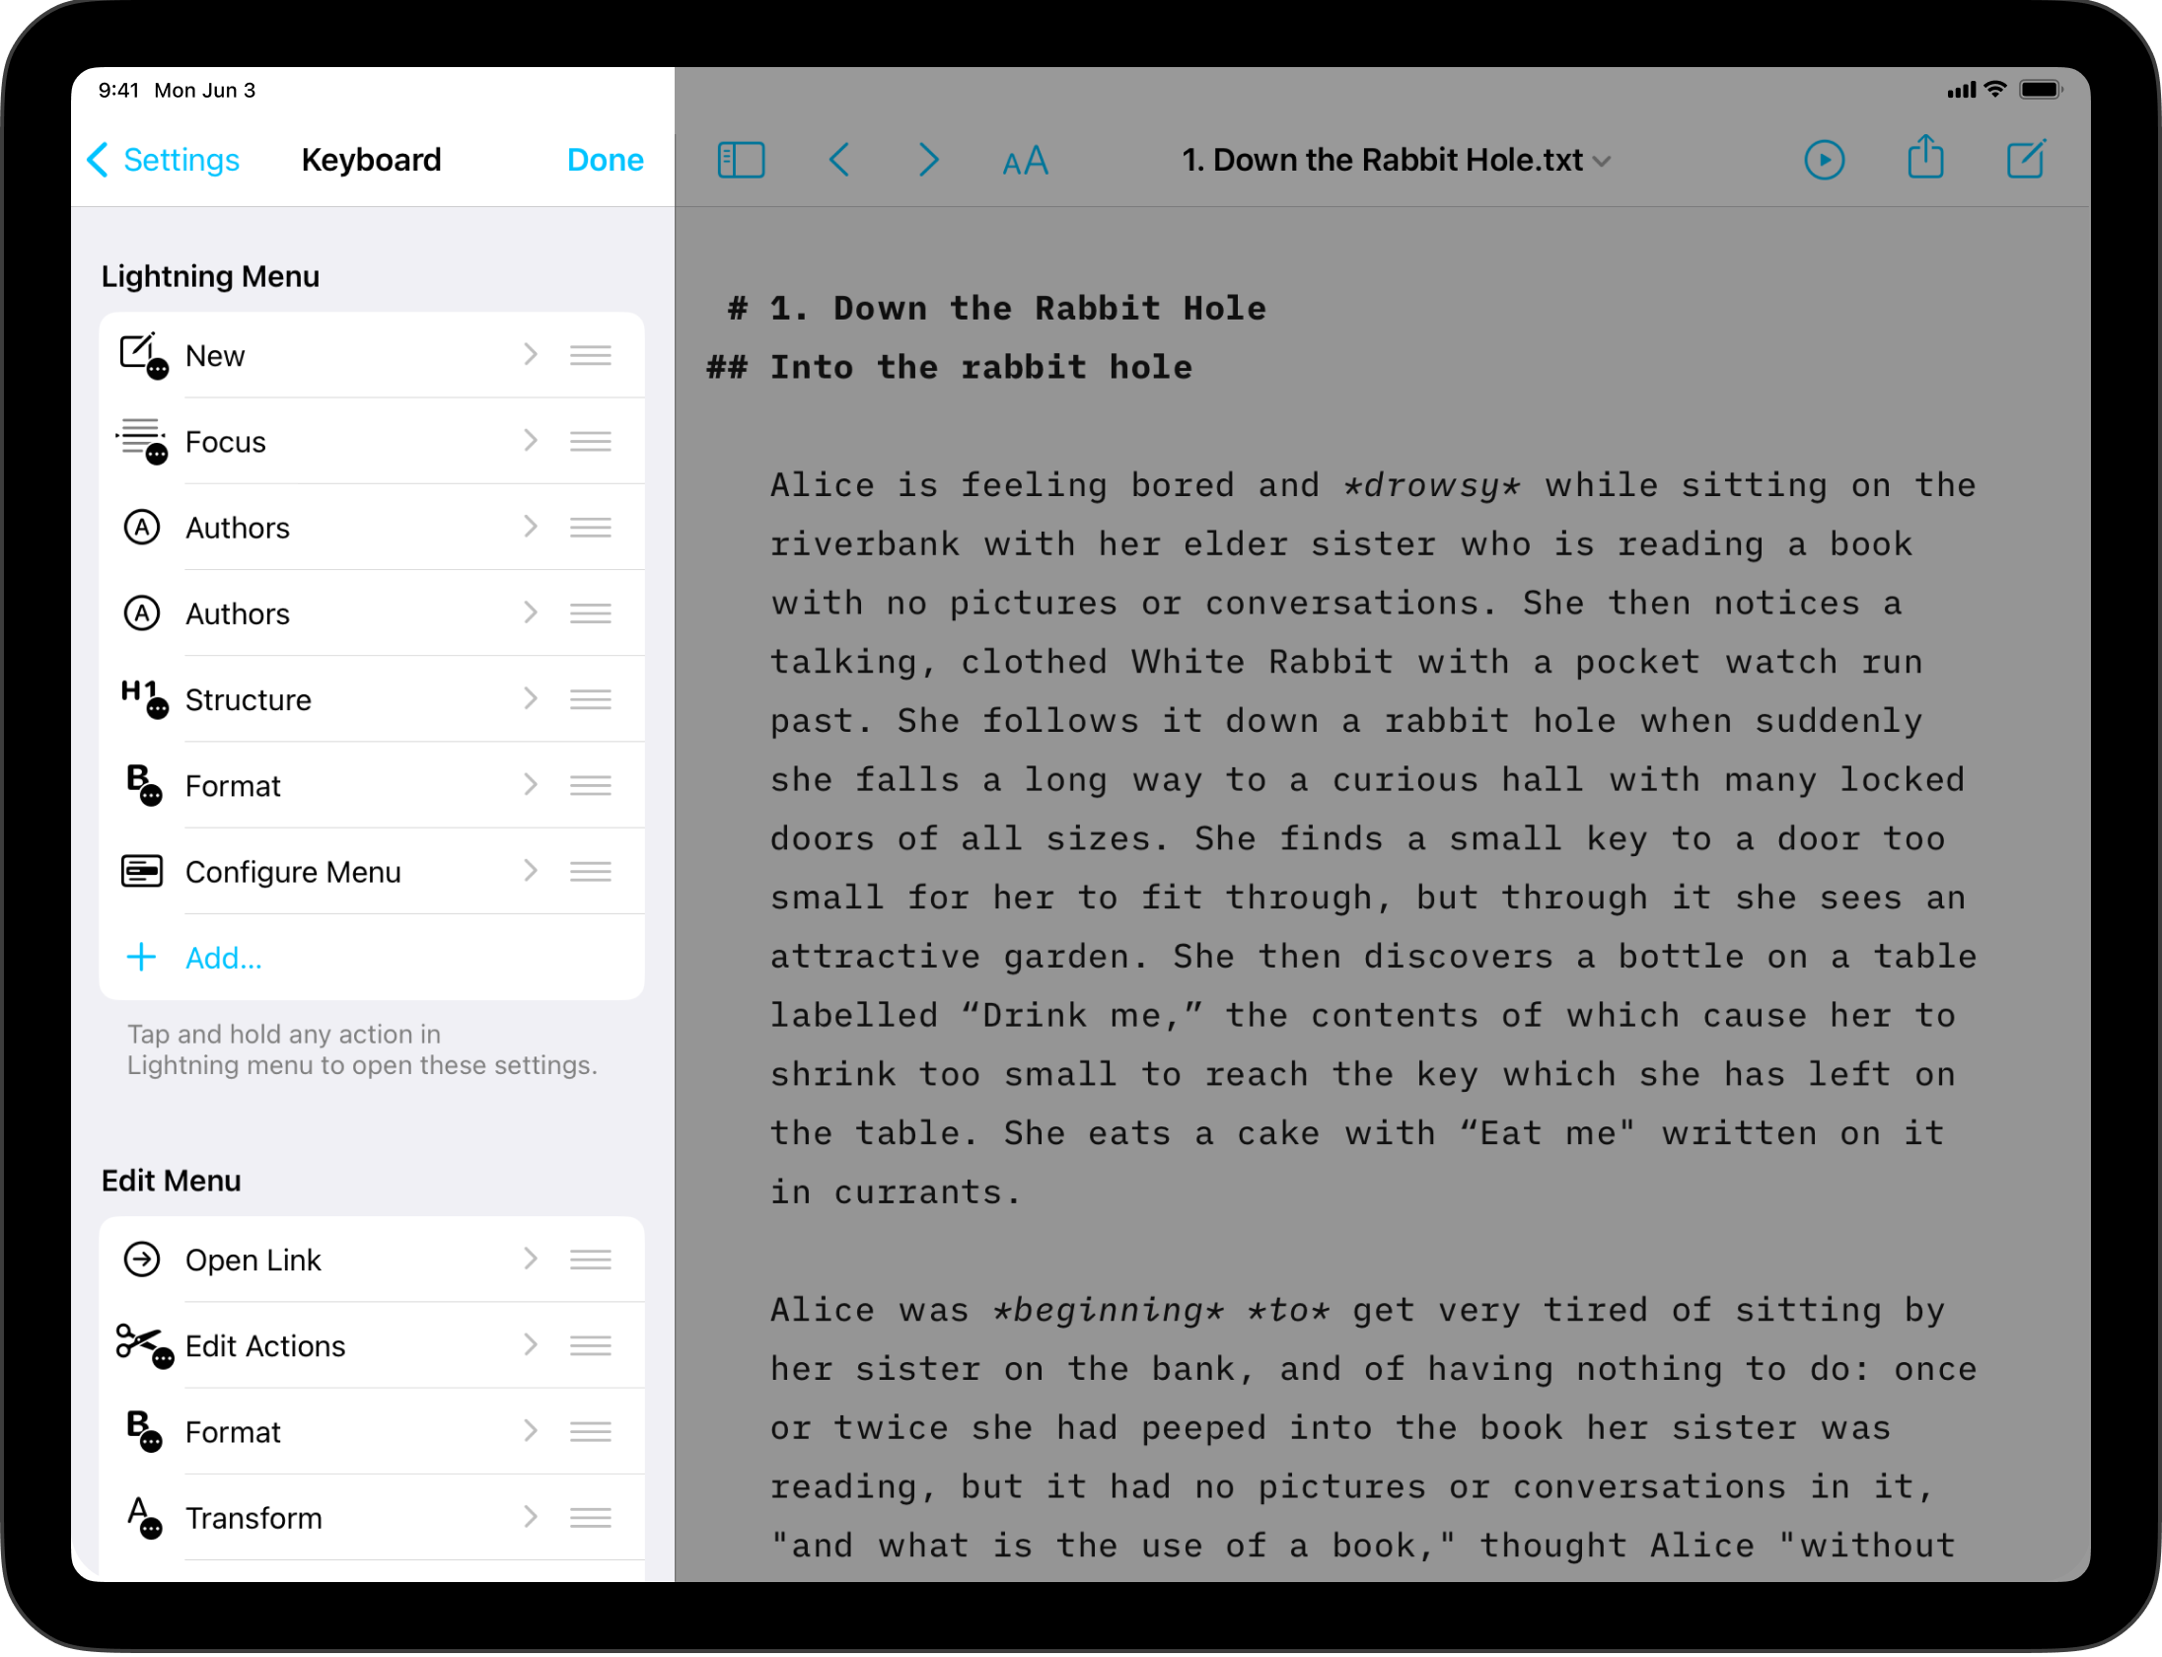Grab the reorder handle for New
Screen dimensions: 2162x1657
590,355
